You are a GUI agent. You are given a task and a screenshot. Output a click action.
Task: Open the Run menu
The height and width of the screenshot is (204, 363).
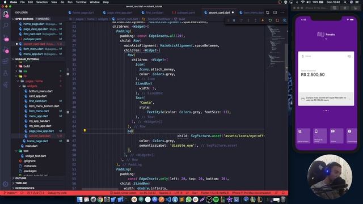70,2
